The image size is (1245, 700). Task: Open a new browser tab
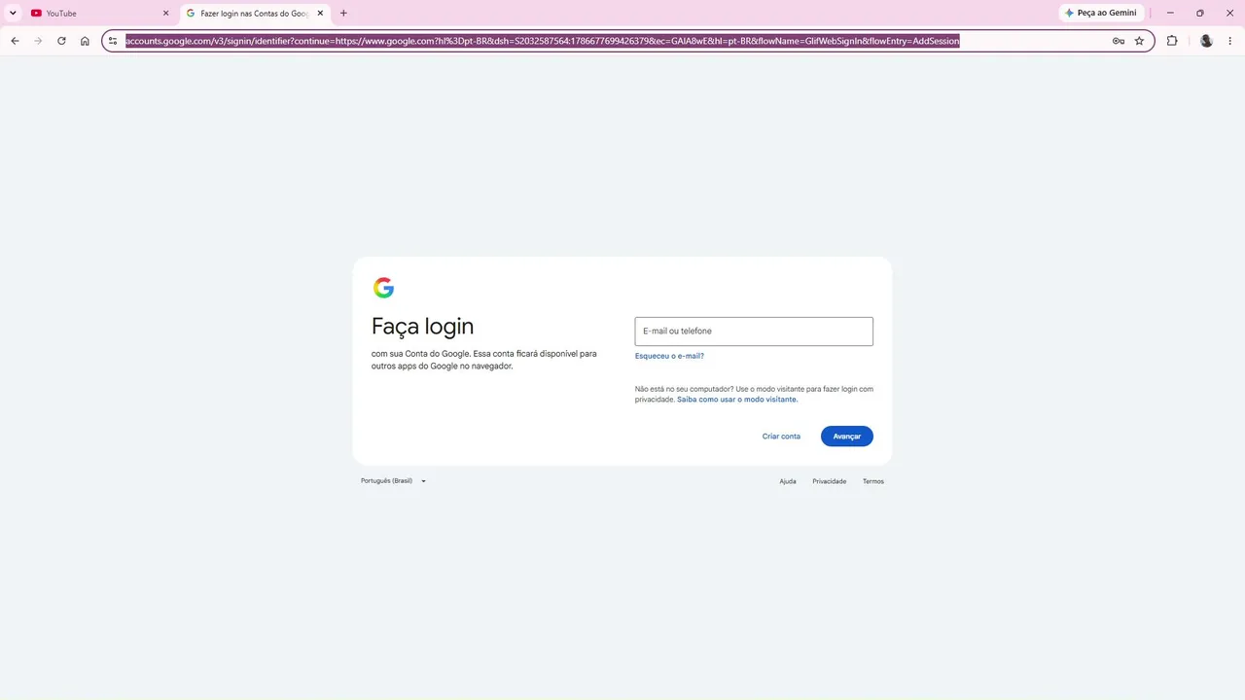point(343,13)
